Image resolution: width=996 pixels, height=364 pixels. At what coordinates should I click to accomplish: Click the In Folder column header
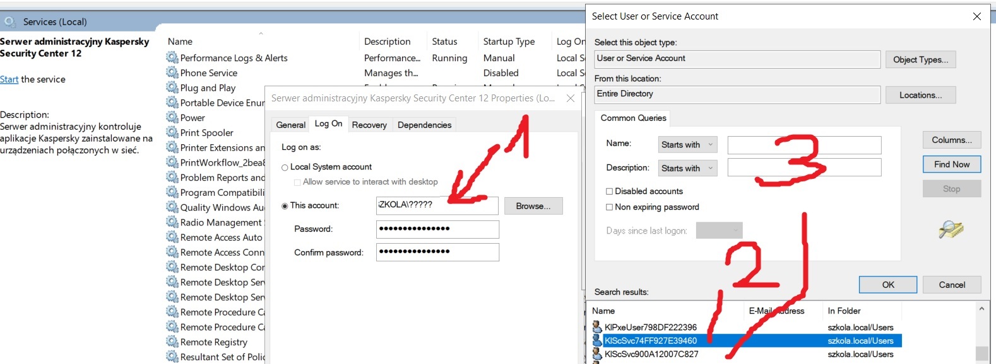[844, 311]
